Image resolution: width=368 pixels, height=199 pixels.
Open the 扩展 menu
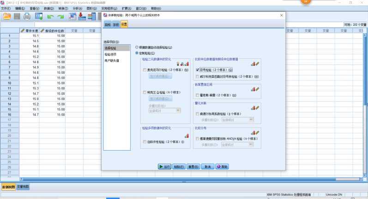pos(127,8)
